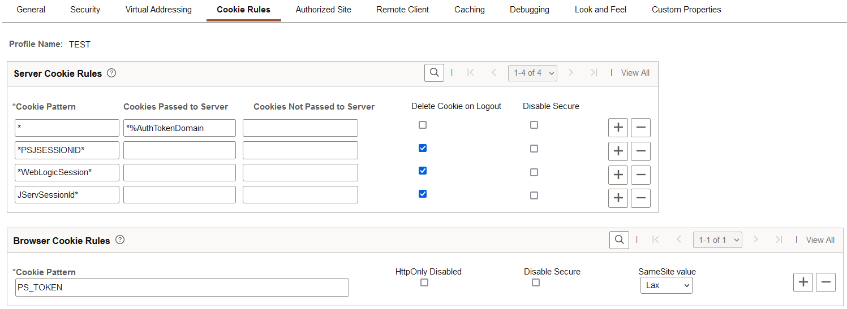847x309 pixels.
Task: Check Disable Secure for *PSJSESSIONID*
Action: [x=534, y=149]
